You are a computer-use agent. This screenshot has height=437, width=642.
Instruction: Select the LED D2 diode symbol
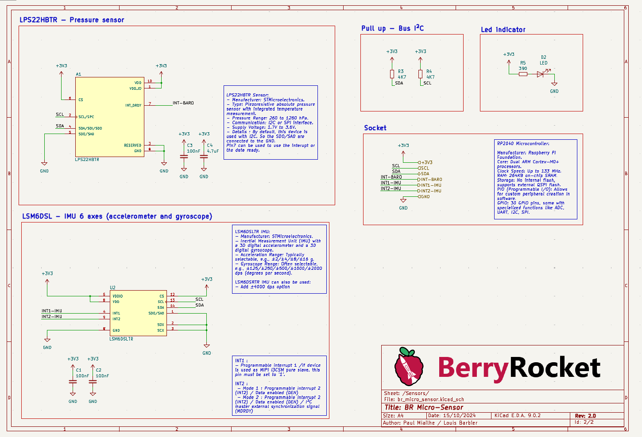pos(540,74)
